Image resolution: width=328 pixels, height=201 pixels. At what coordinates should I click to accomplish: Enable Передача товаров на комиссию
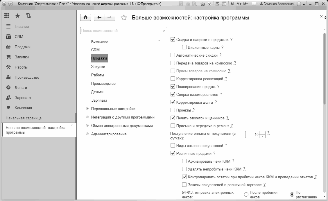[173, 63]
